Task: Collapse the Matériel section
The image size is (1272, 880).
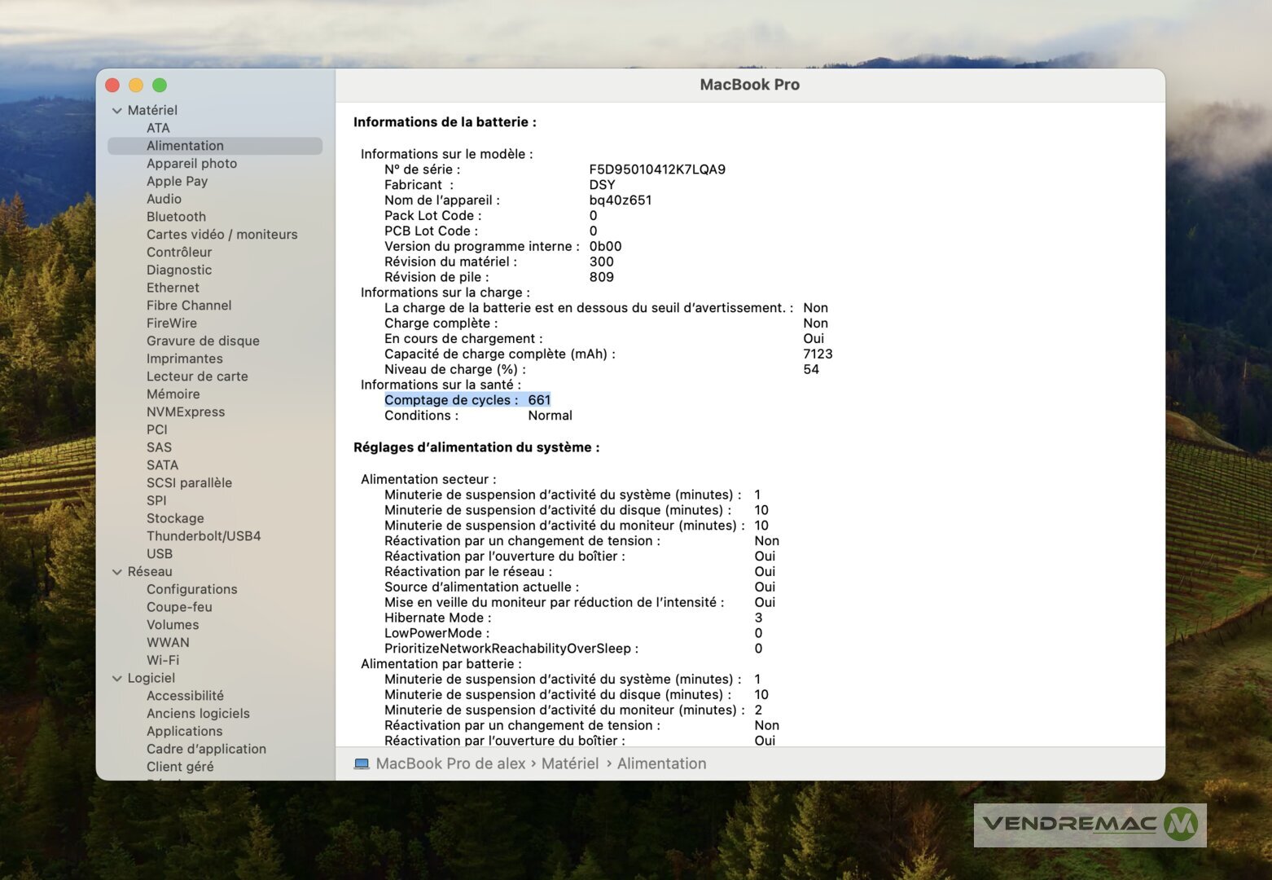Action: pos(117,111)
